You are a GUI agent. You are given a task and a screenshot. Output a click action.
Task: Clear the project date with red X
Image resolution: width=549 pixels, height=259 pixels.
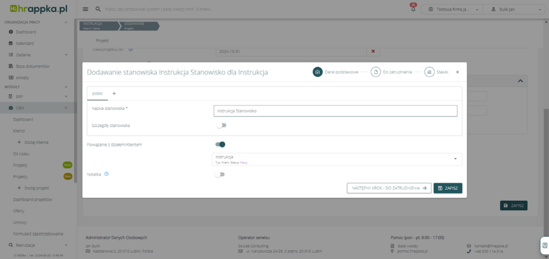373,51
